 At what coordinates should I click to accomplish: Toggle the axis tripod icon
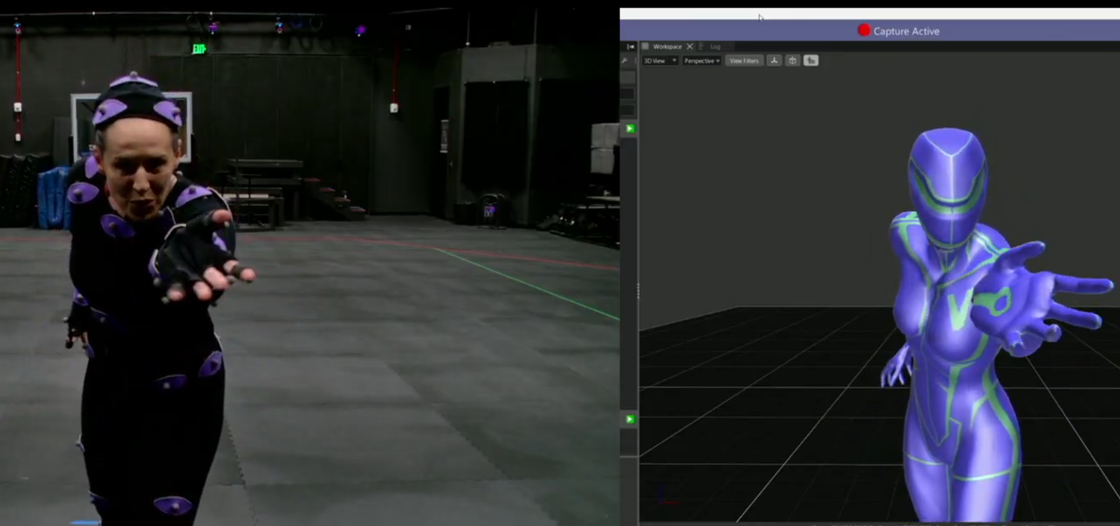click(774, 61)
